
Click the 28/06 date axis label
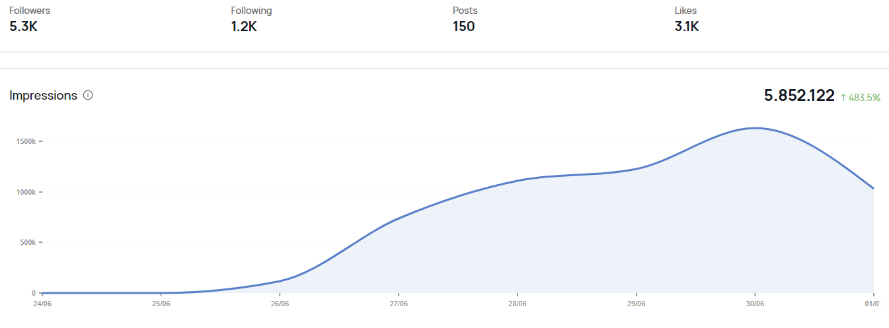click(518, 304)
